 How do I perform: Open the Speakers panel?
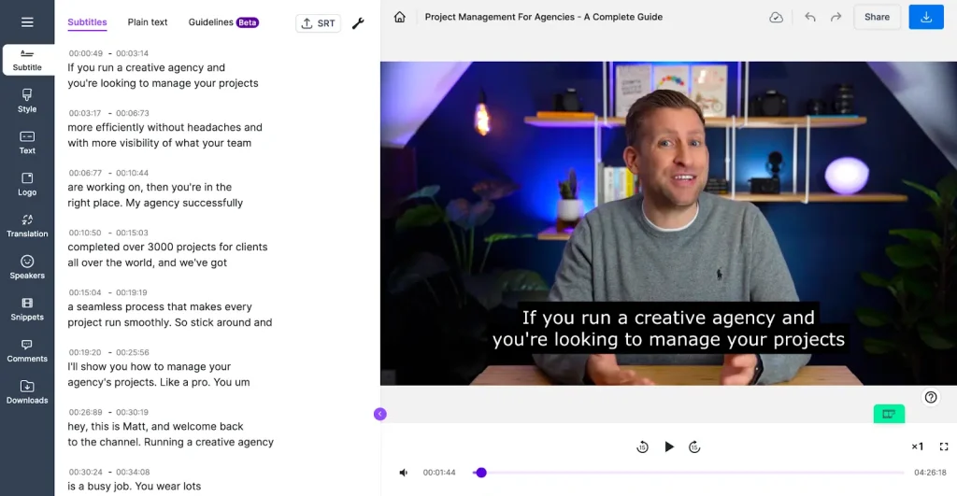(27, 267)
